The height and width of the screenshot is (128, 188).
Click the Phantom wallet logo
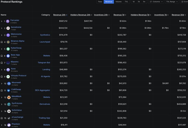(9, 125)
